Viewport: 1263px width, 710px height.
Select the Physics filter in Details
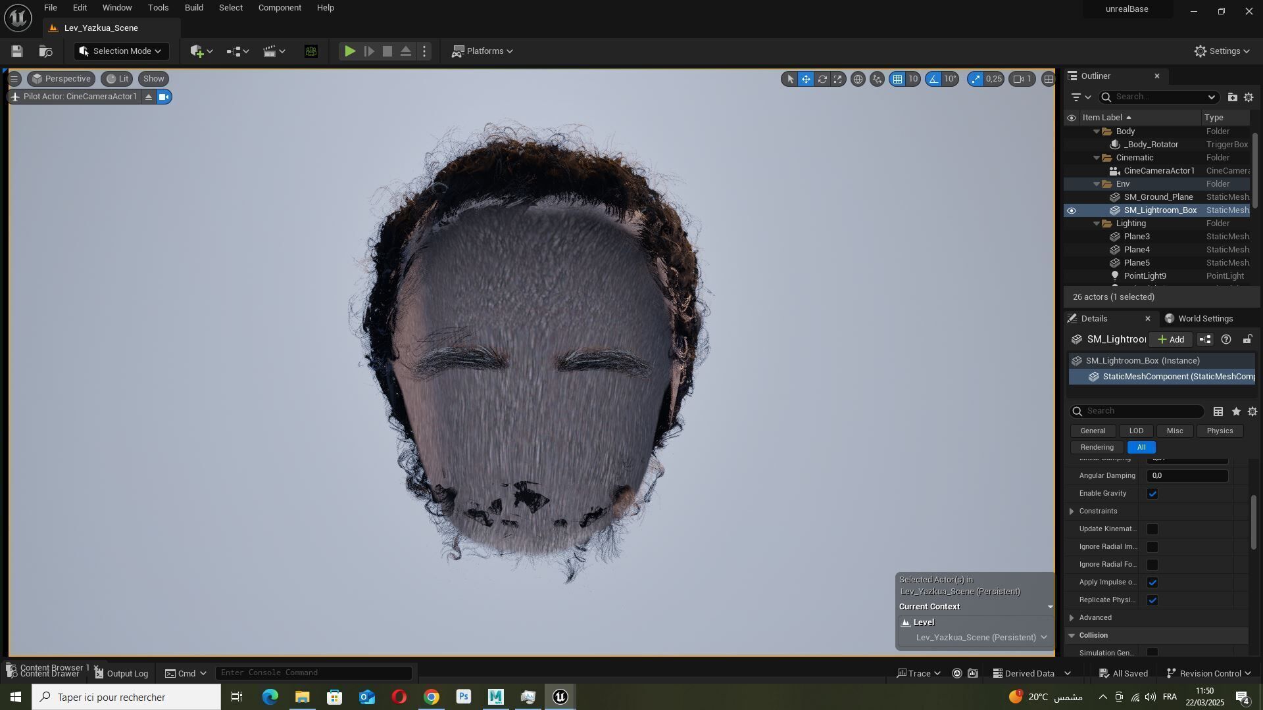coord(1220,431)
